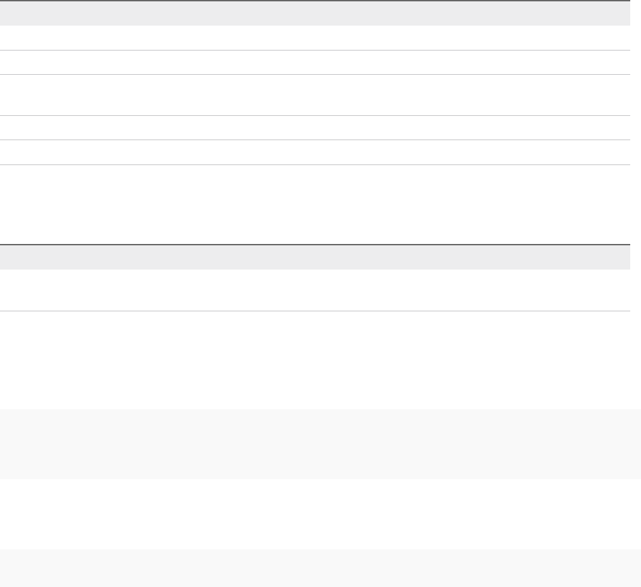Image resolution: width=641 pixels, height=587 pixels.
Task: Click the divider line between upper table rows one and two
Action: 315,50
